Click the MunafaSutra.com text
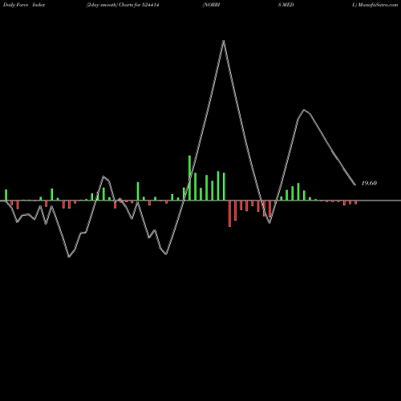 [378, 5]
